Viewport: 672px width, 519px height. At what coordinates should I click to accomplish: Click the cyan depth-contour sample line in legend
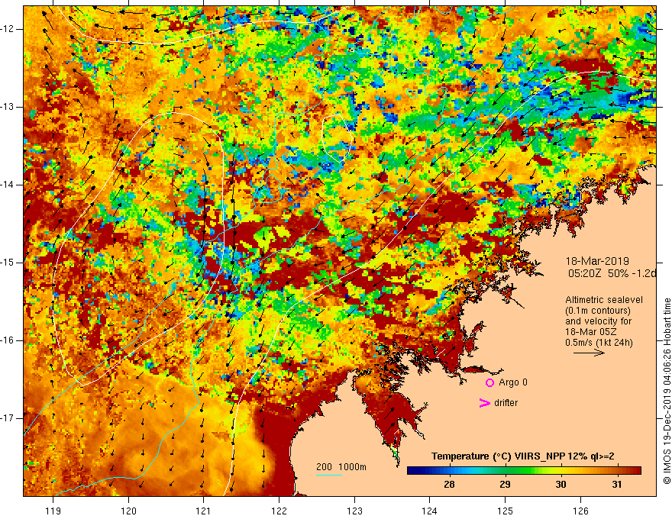(x=329, y=475)
